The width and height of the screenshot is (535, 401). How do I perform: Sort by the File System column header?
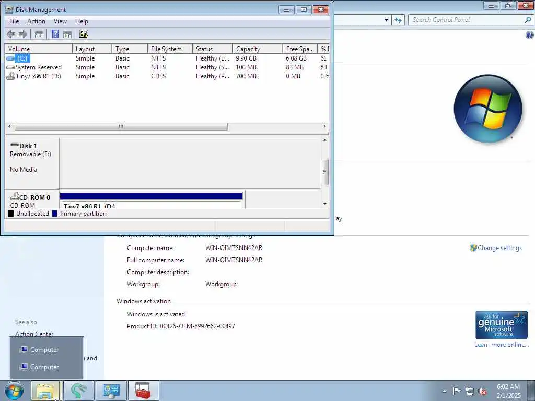(x=170, y=49)
